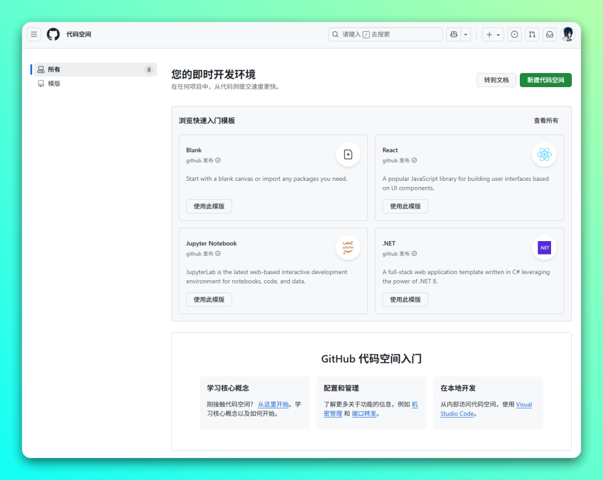The image size is (603, 480).
Task: Focus the search box in header
Action: click(x=385, y=34)
